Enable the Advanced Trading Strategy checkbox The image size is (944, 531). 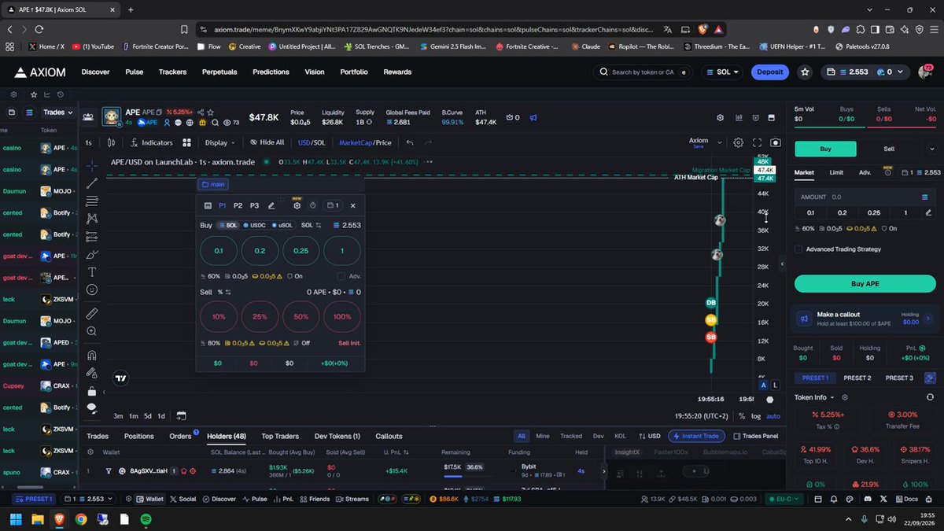pos(799,249)
